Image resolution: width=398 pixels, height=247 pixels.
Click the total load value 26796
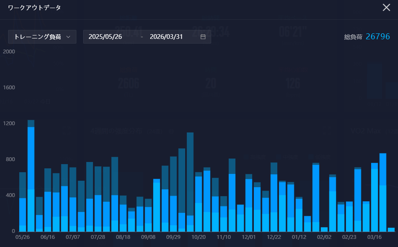coord(378,37)
